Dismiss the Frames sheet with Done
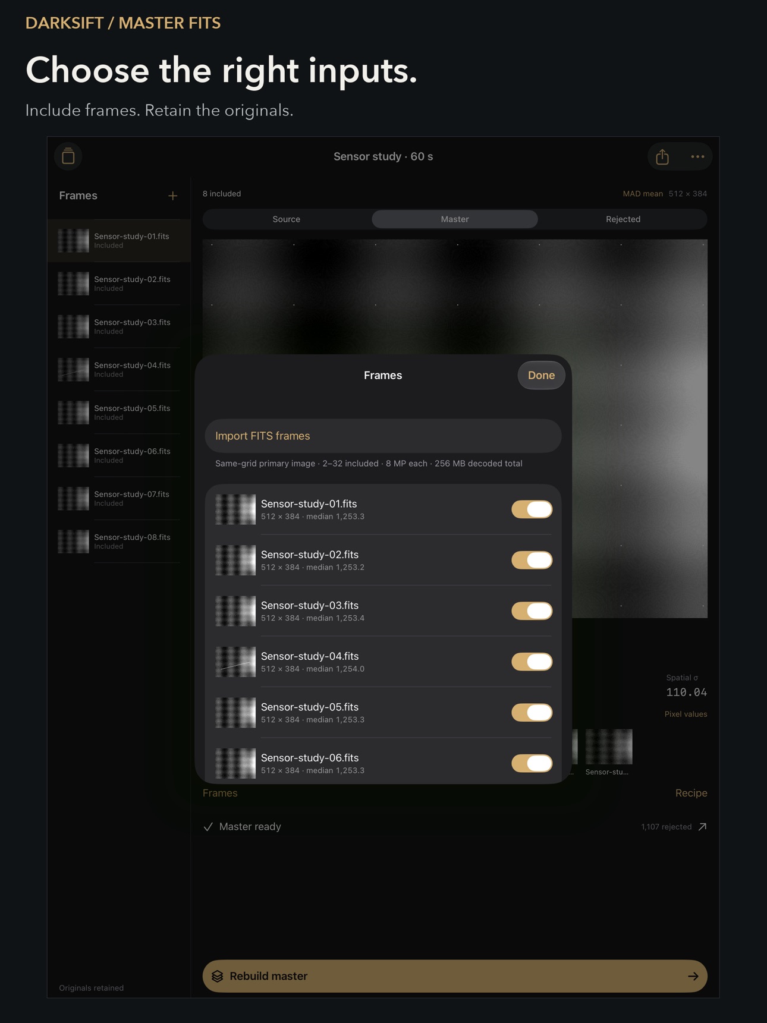This screenshot has height=1023, width=767. point(541,375)
